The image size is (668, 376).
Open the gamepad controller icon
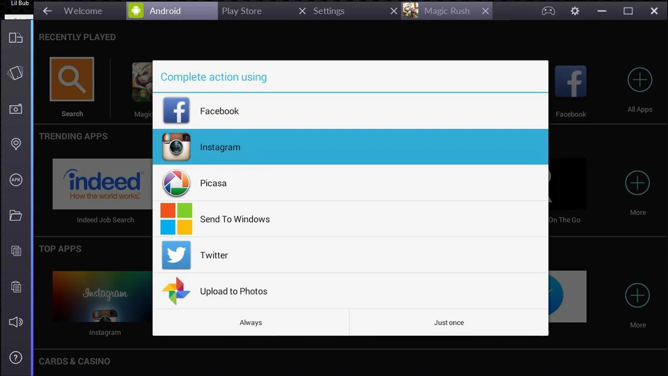pyautogui.click(x=548, y=11)
